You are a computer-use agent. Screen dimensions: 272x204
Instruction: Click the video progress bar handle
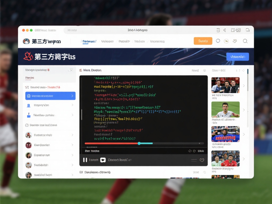tap(139, 143)
